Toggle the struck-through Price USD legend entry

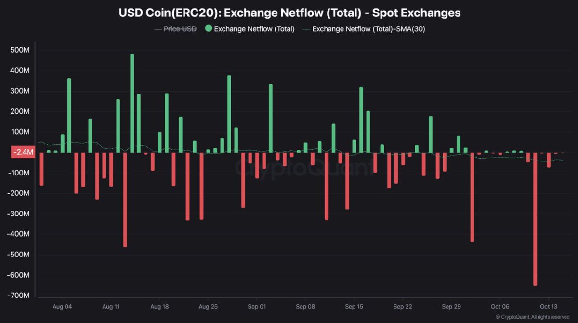(x=180, y=29)
